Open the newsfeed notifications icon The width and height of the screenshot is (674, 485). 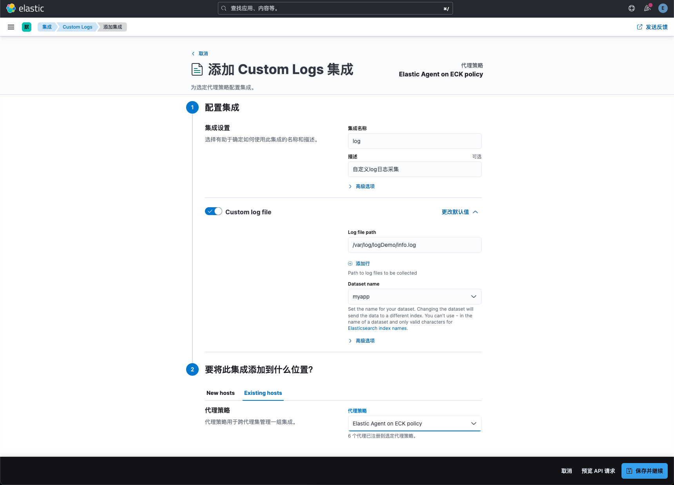[x=647, y=8]
